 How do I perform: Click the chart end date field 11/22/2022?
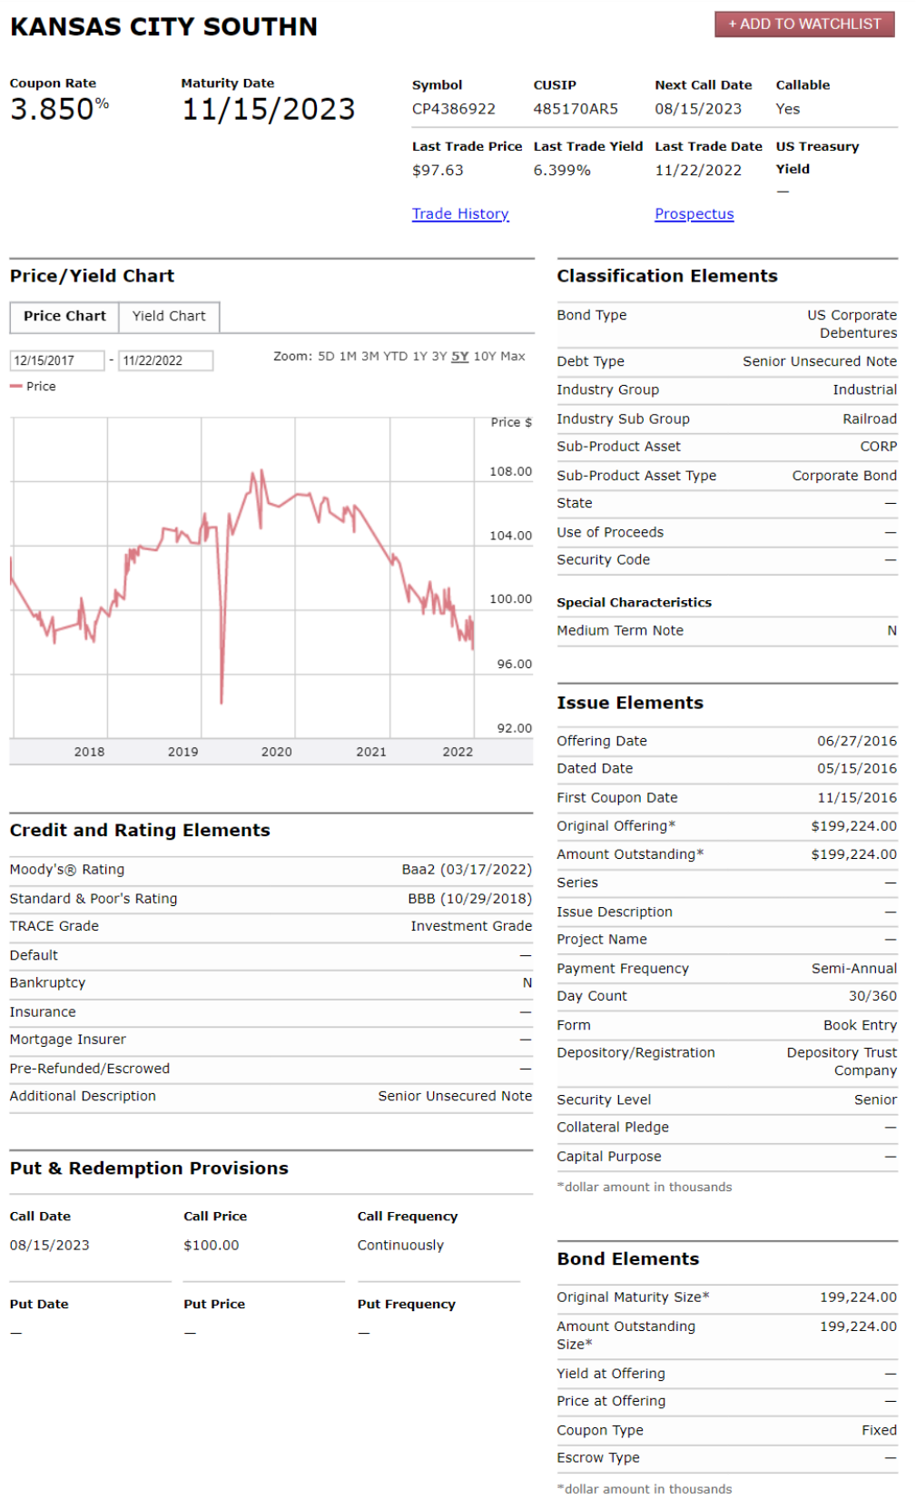[x=166, y=360]
